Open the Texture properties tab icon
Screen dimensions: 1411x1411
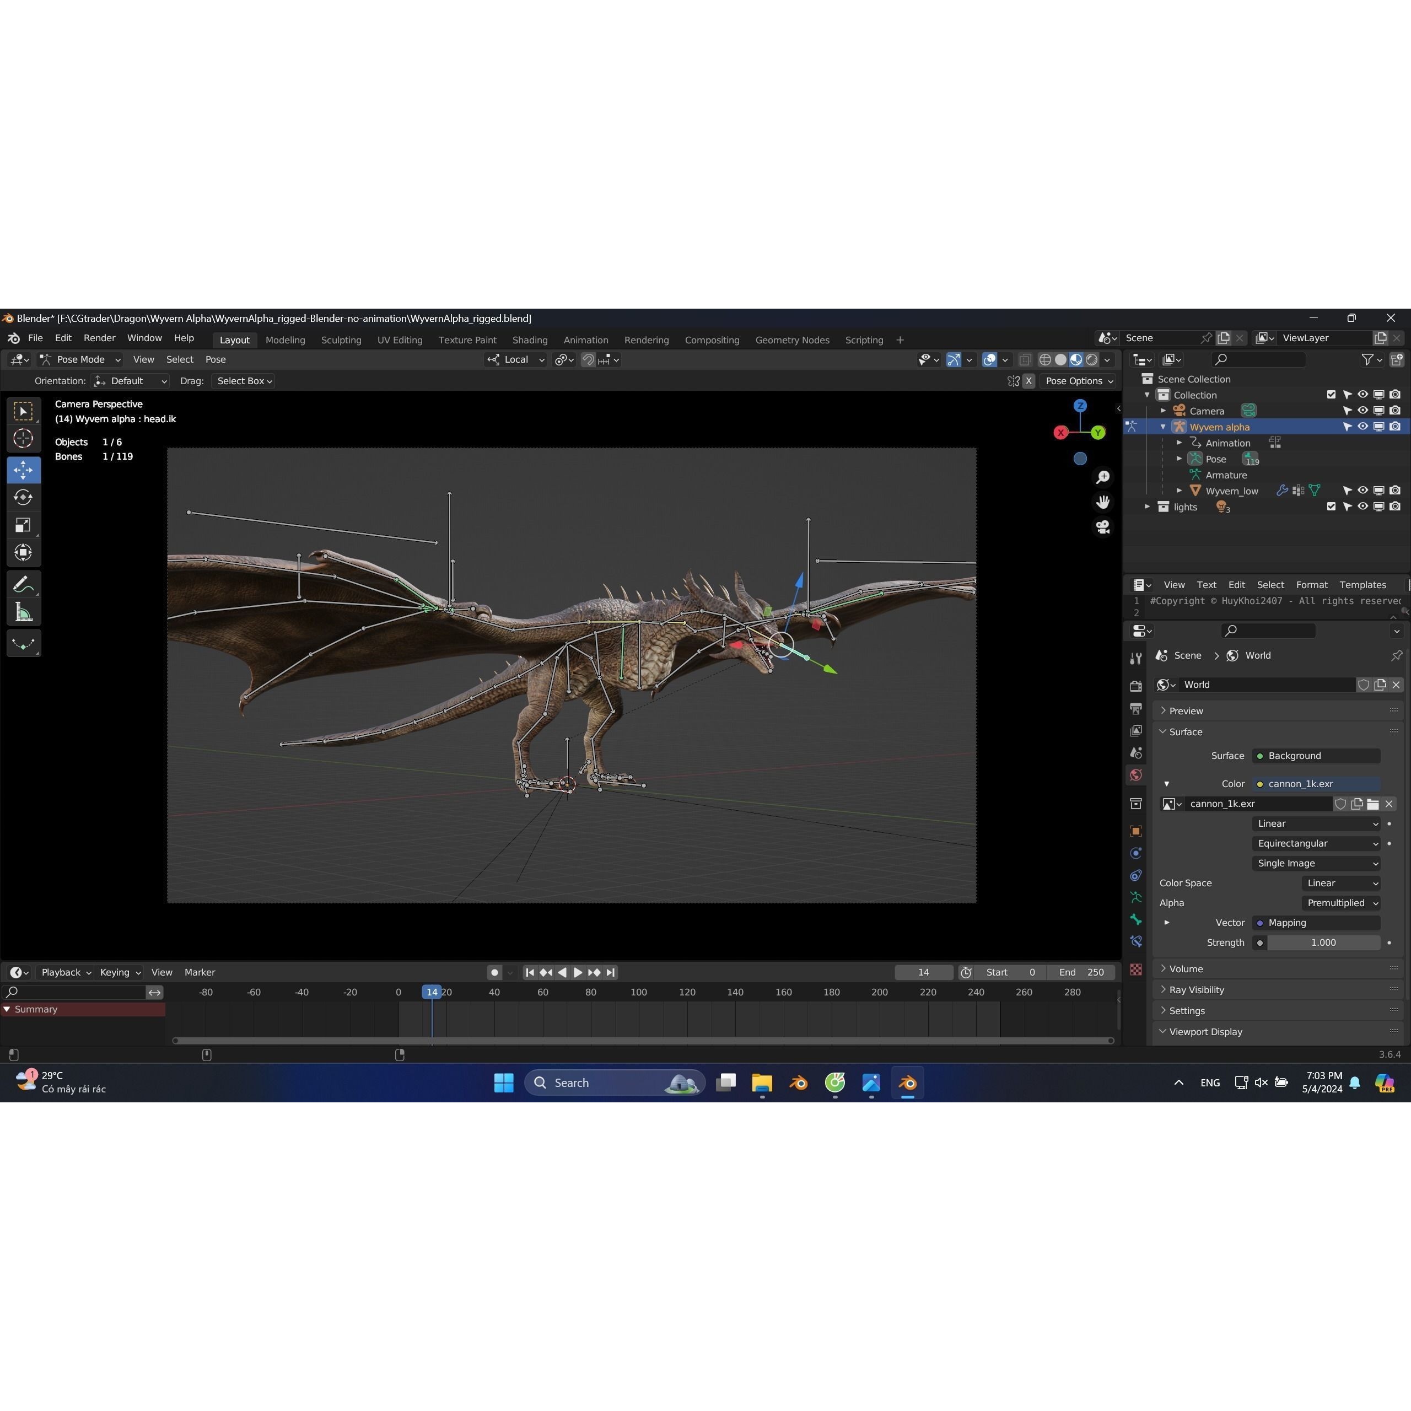tap(1135, 969)
